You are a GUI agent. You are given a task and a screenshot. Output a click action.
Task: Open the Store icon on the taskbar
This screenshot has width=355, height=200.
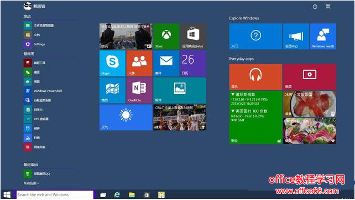pyautogui.click(x=147, y=195)
